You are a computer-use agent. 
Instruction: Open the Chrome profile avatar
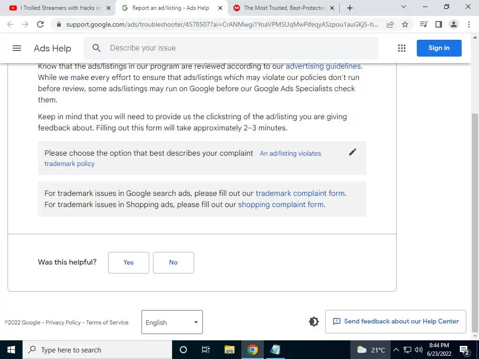coord(454,24)
